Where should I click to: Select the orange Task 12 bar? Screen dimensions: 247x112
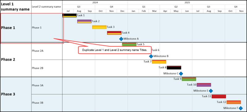[234, 102]
